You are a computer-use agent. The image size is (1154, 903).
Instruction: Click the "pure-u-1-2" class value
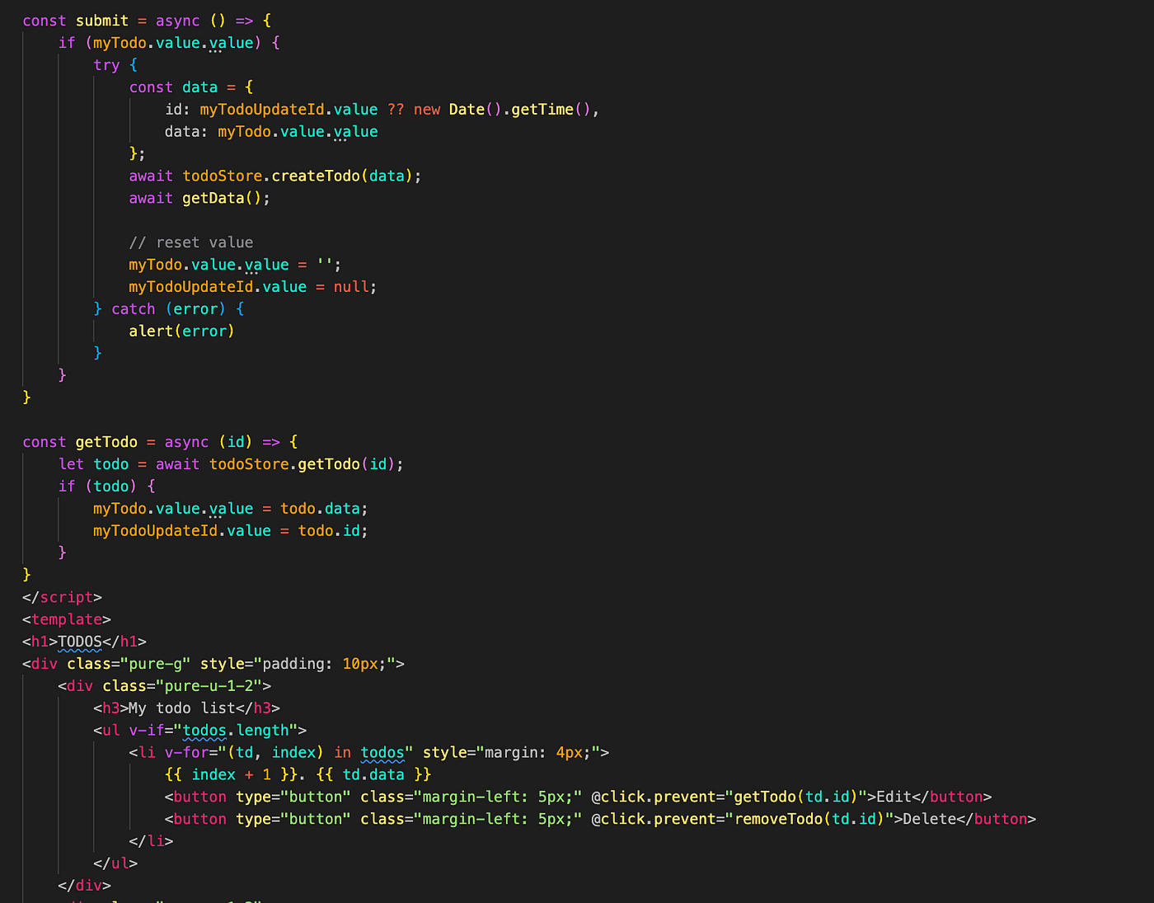click(x=209, y=686)
